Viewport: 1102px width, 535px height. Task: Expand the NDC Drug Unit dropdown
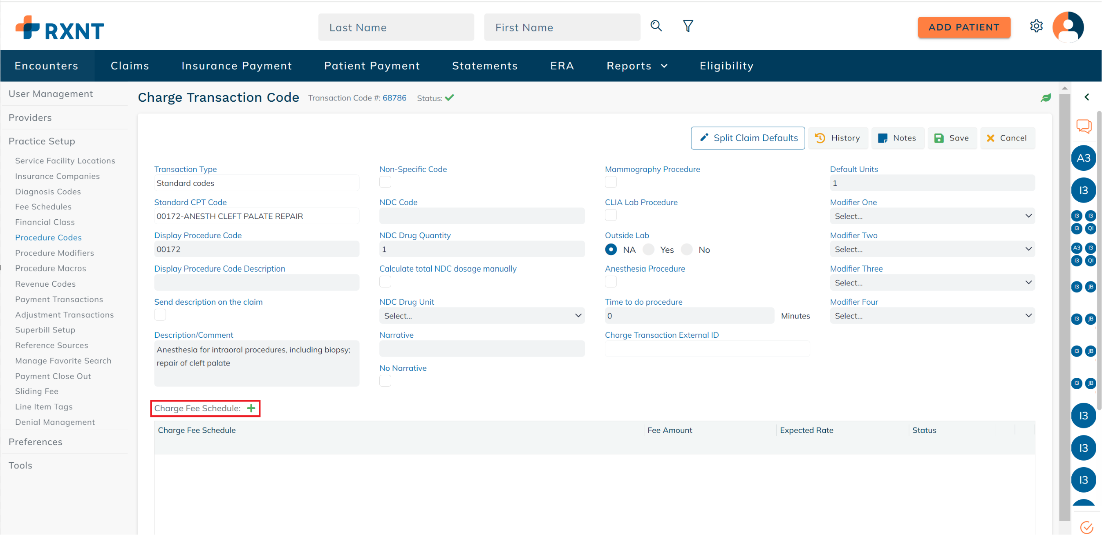482,315
